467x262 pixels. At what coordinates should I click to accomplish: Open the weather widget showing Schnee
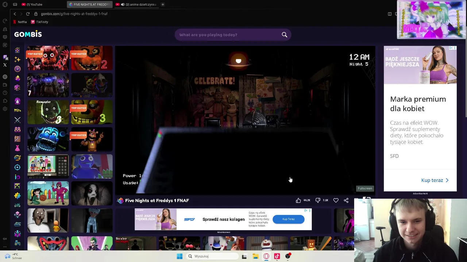(x=12, y=256)
